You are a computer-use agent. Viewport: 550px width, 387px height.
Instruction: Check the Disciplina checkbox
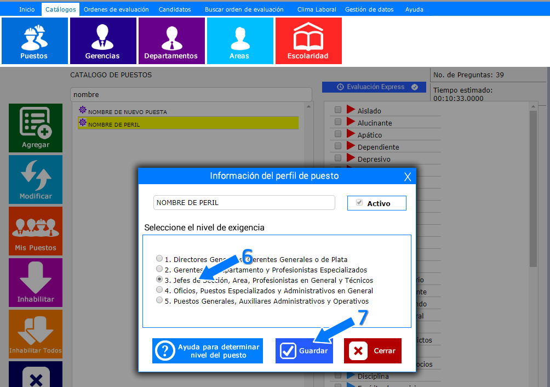point(338,375)
